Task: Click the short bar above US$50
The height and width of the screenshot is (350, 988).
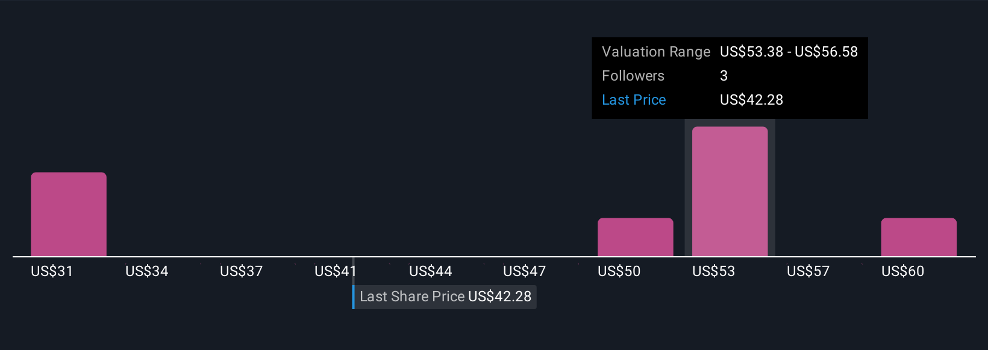Action: tap(635, 237)
